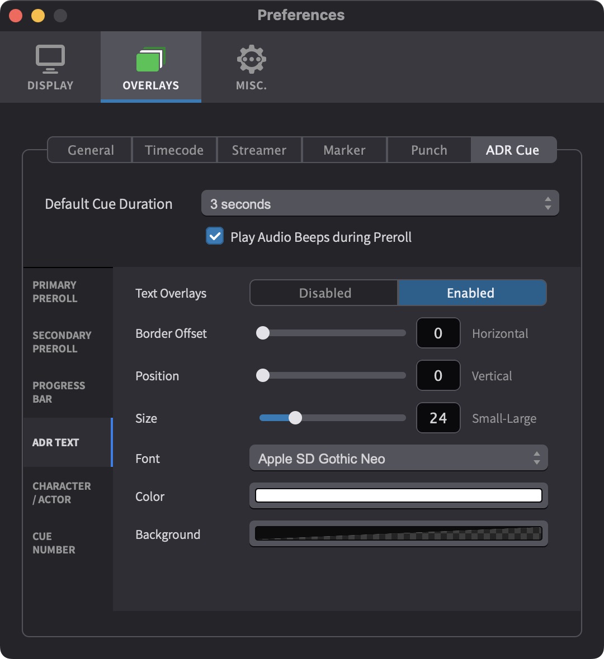Open the white Color swatch
The width and height of the screenshot is (604, 659).
click(399, 495)
